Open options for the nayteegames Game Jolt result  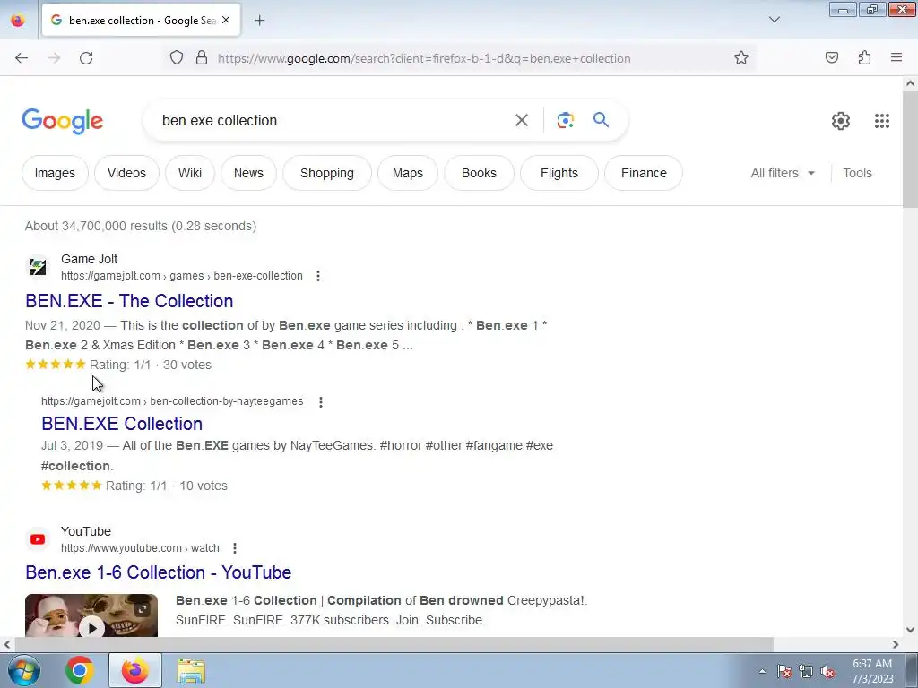(320, 402)
